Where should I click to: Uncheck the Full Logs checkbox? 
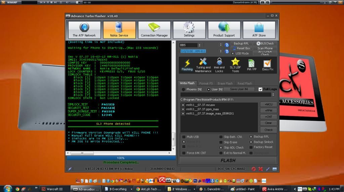260,89
